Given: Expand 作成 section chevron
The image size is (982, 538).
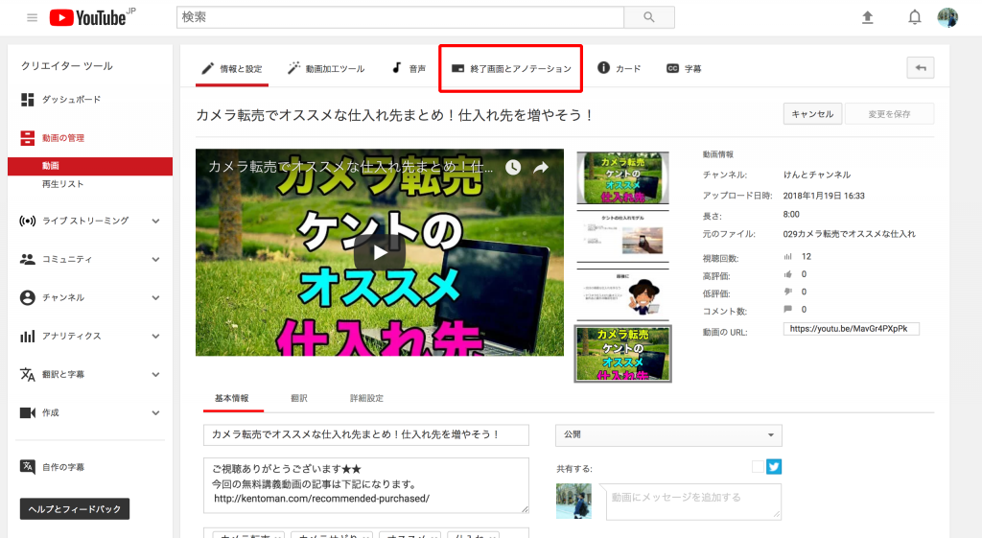Looking at the screenshot, I should pos(155,412).
